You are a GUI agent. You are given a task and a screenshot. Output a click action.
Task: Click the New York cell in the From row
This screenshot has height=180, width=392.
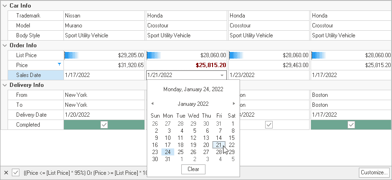[104, 95]
